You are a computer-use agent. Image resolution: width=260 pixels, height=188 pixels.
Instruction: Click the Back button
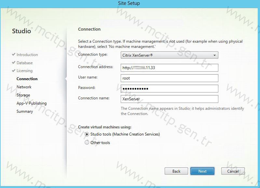pyautogui.click(x=176, y=171)
